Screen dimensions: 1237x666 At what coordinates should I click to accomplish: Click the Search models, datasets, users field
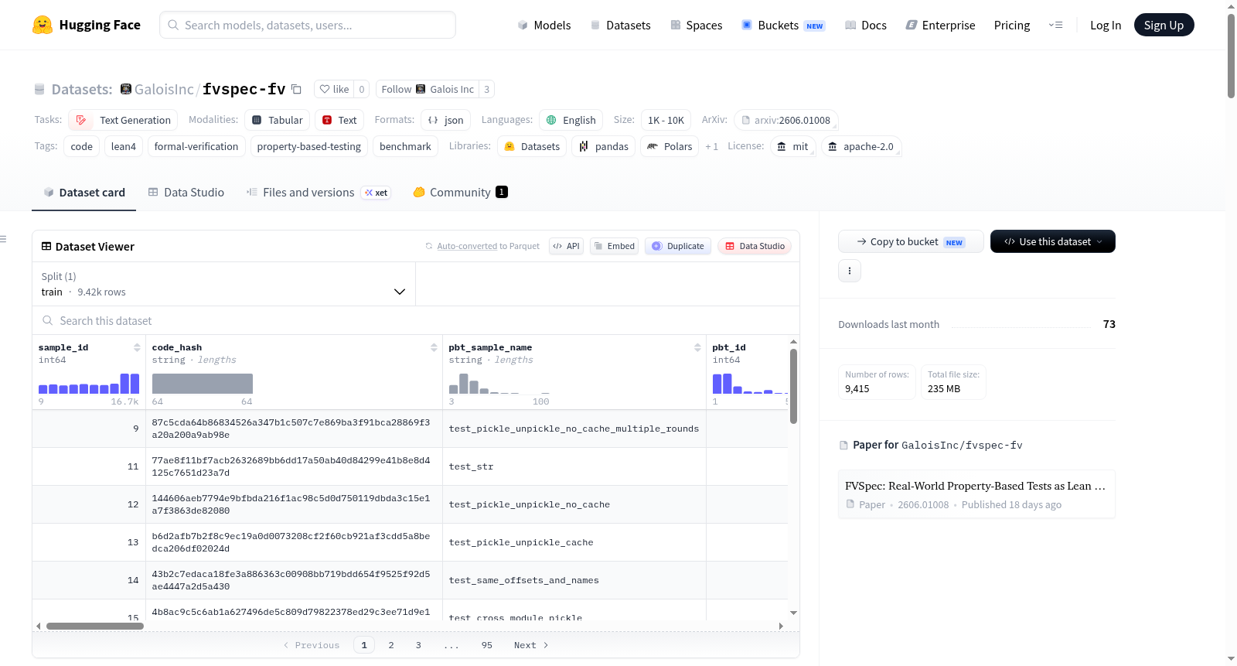tap(308, 25)
